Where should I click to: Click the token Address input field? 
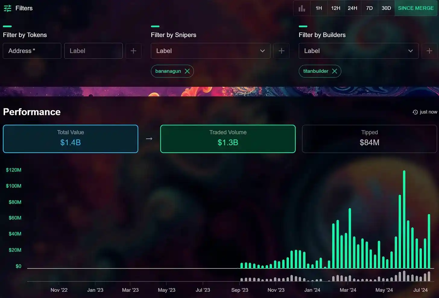tap(32, 51)
